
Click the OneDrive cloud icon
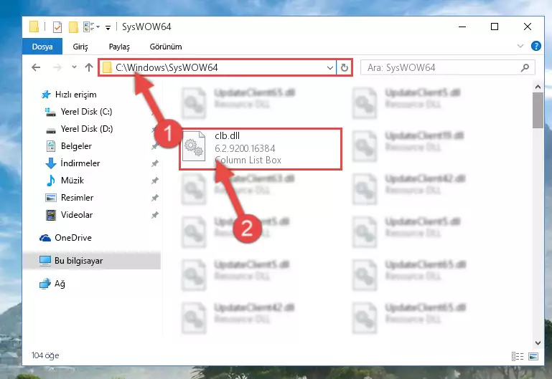[45, 238]
